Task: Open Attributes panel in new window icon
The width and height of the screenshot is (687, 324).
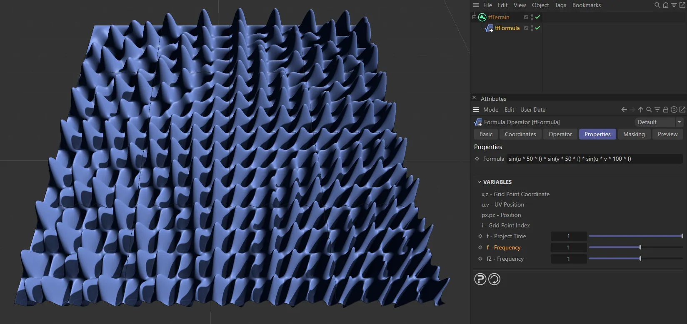Action: pos(682,110)
